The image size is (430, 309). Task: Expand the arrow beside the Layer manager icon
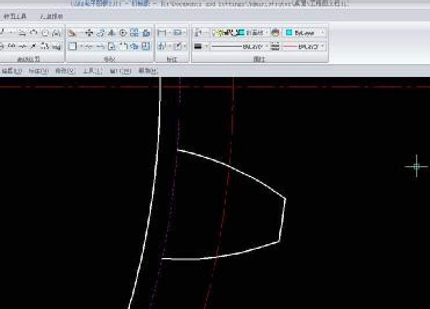(206, 33)
